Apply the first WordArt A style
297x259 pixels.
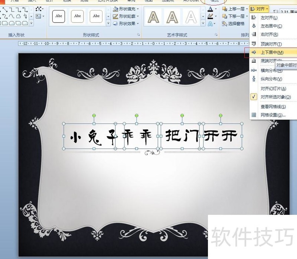[153, 17]
